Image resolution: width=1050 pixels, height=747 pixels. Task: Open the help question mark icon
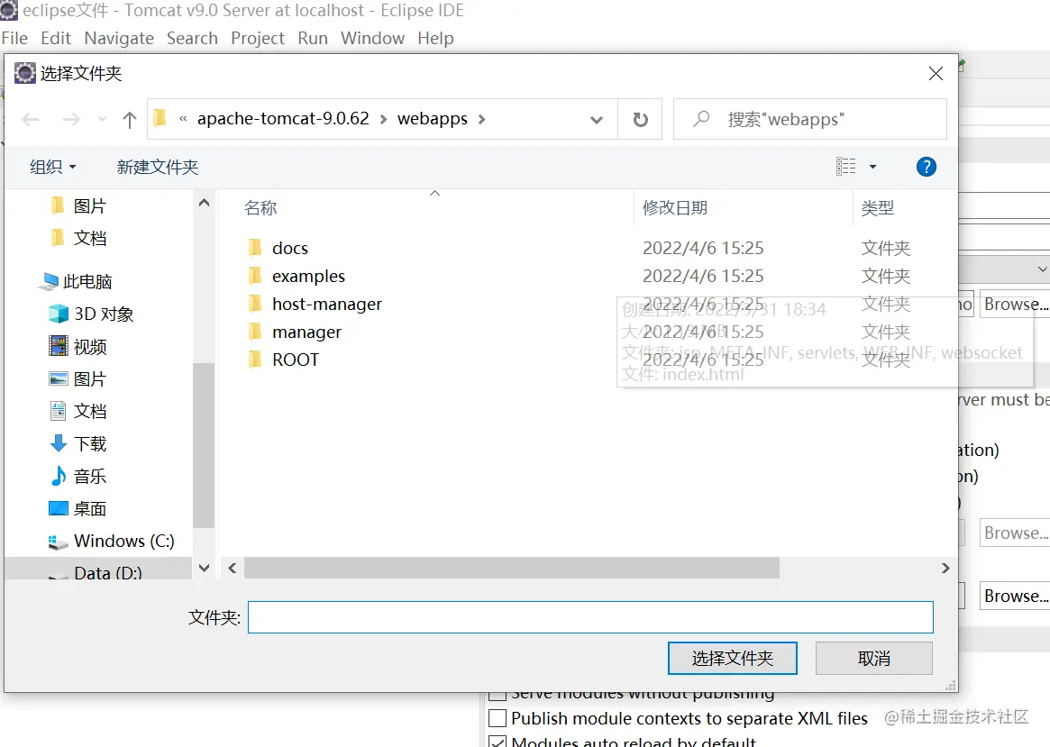click(927, 167)
